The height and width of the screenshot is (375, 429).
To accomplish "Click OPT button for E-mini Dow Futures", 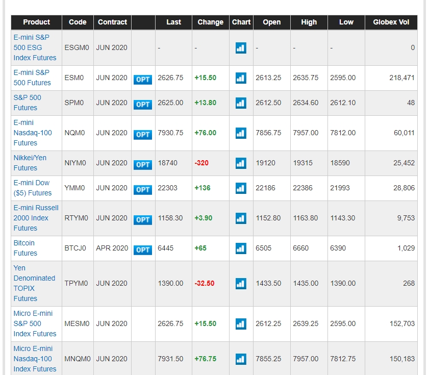I will click(143, 190).
